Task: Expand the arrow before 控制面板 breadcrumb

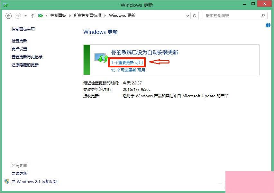Action: [x=47, y=15]
